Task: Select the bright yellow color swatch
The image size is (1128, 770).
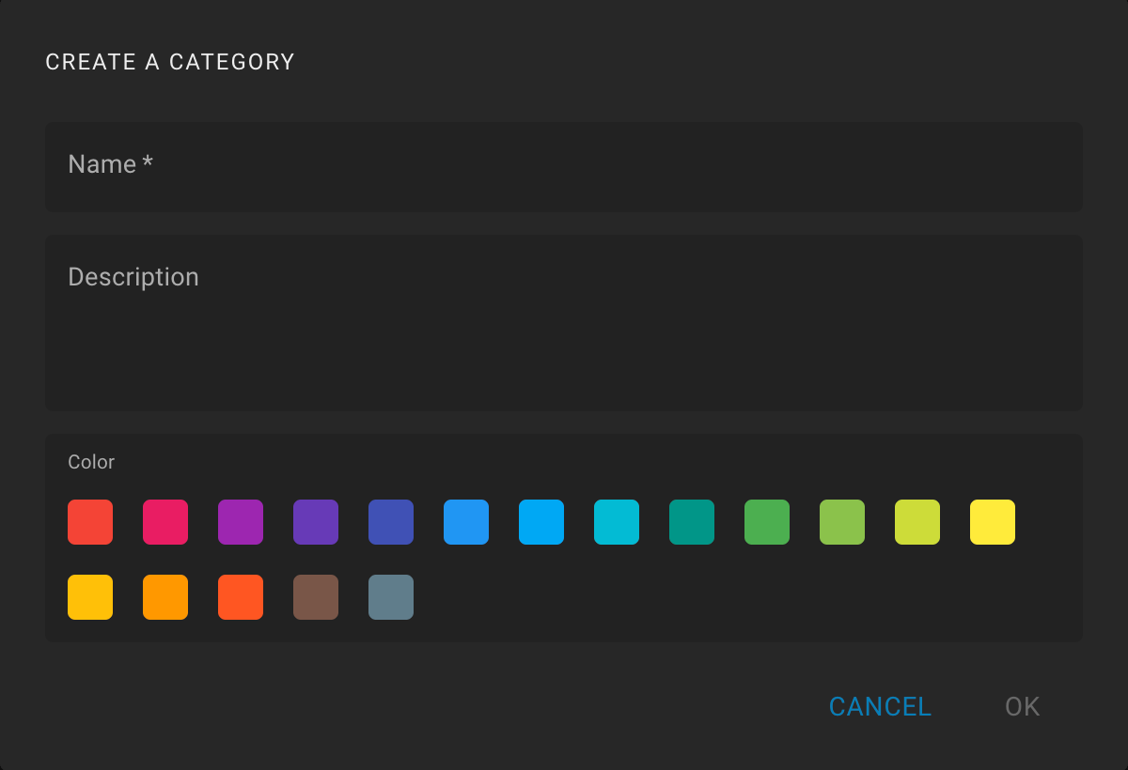Action: click(993, 522)
